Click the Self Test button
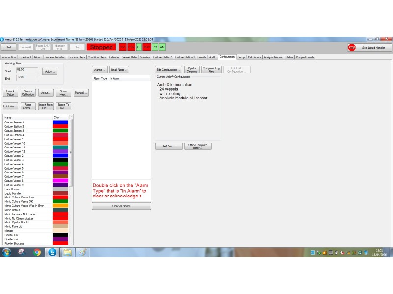Image resolution: width=393 pixels, height=294 pixels. point(168,146)
